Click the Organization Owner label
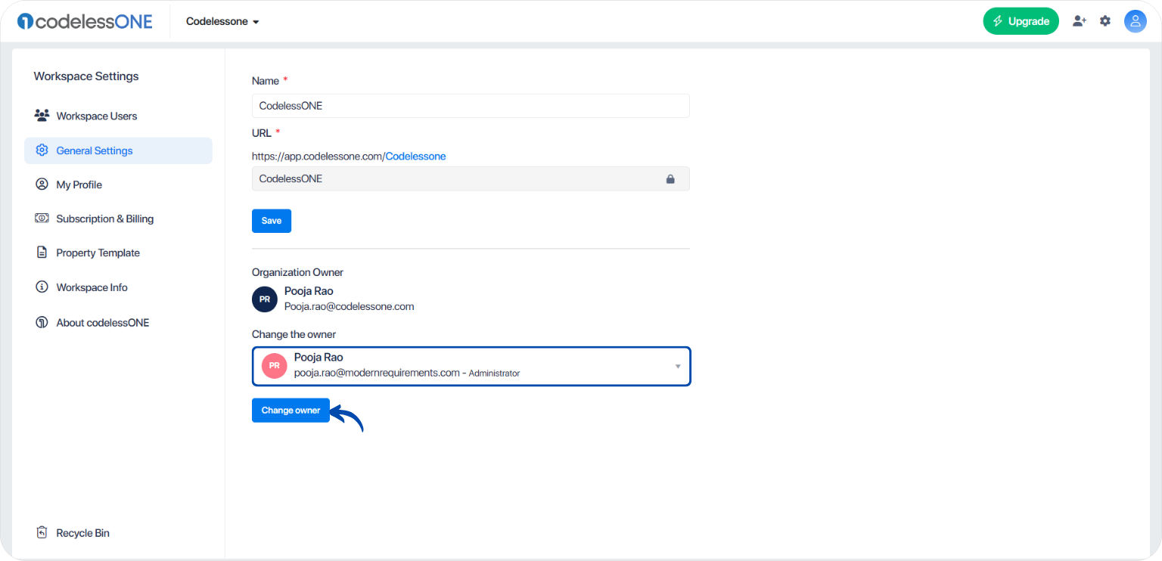1162x561 pixels. pos(297,272)
